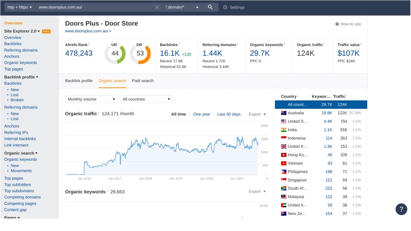Click the Malaysia flag icon

tap(284, 197)
